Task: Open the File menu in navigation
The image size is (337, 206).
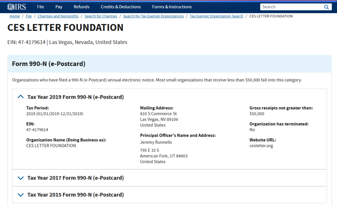Action: tap(40, 7)
